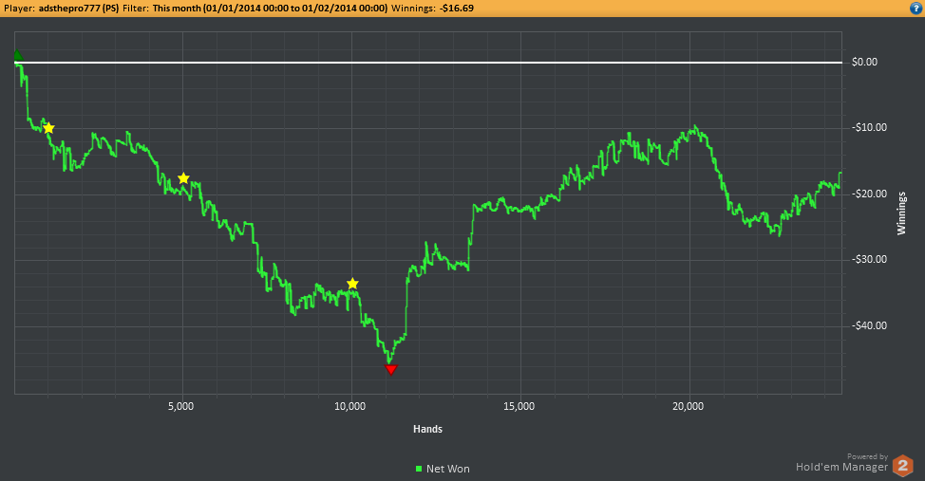Click the -$40.00 axis label
Viewport: 925px width, 481px height.
[869, 325]
